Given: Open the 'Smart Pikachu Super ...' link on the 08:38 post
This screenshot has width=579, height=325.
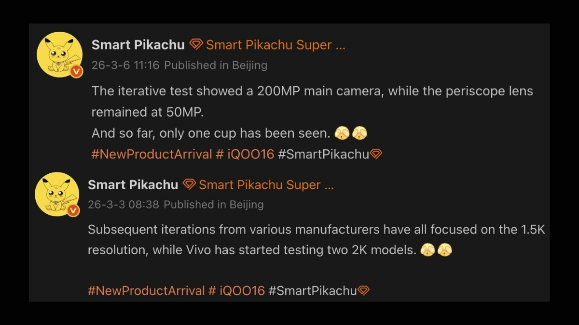Looking at the screenshot, I should (x=266, y=184).
